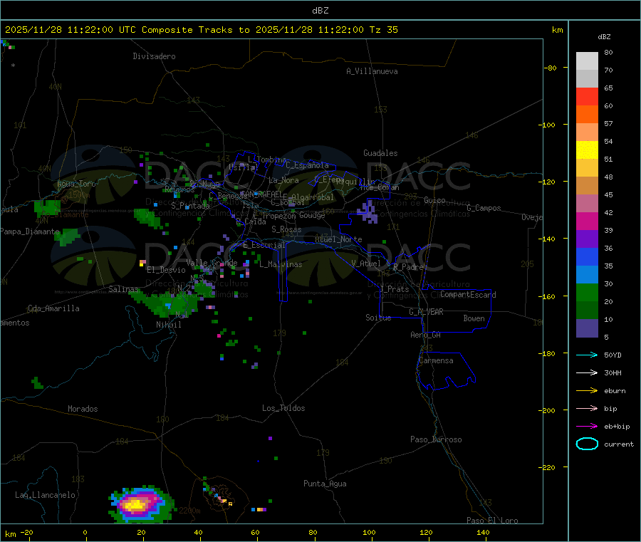
Task: Click the yellow eburn arrow legend icon
Action: [587, 390]
